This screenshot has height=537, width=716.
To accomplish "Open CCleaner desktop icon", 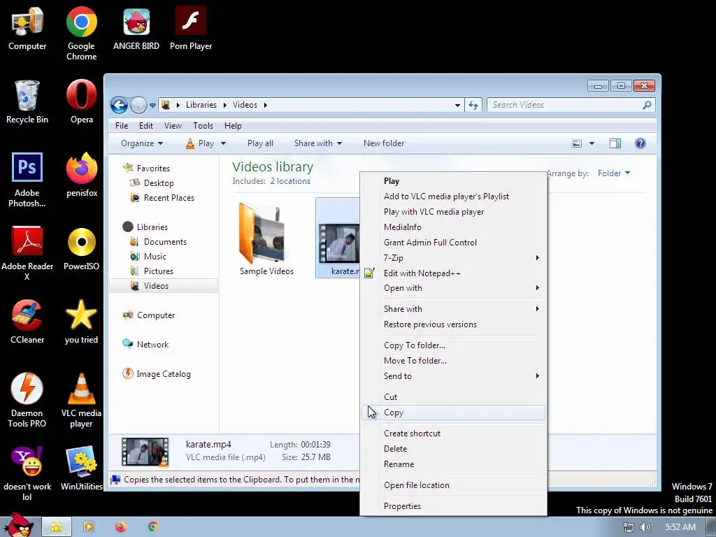I will [27, 322].
